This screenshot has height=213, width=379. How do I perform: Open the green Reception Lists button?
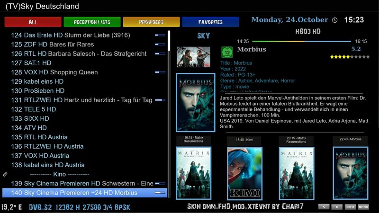[92, 22]
